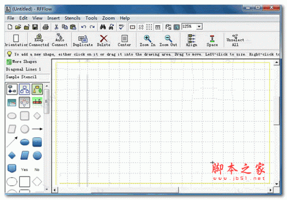
Task: Undo the last action
Action: pyautogui.click(x=84, y=27)
